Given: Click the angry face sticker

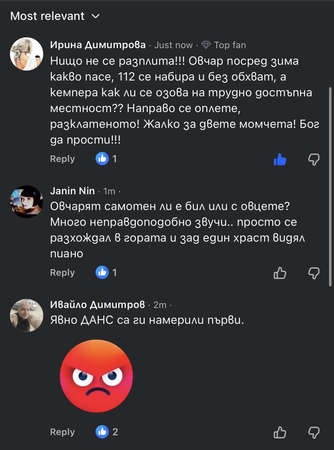Looking at the screenshot, I should 96,376.
